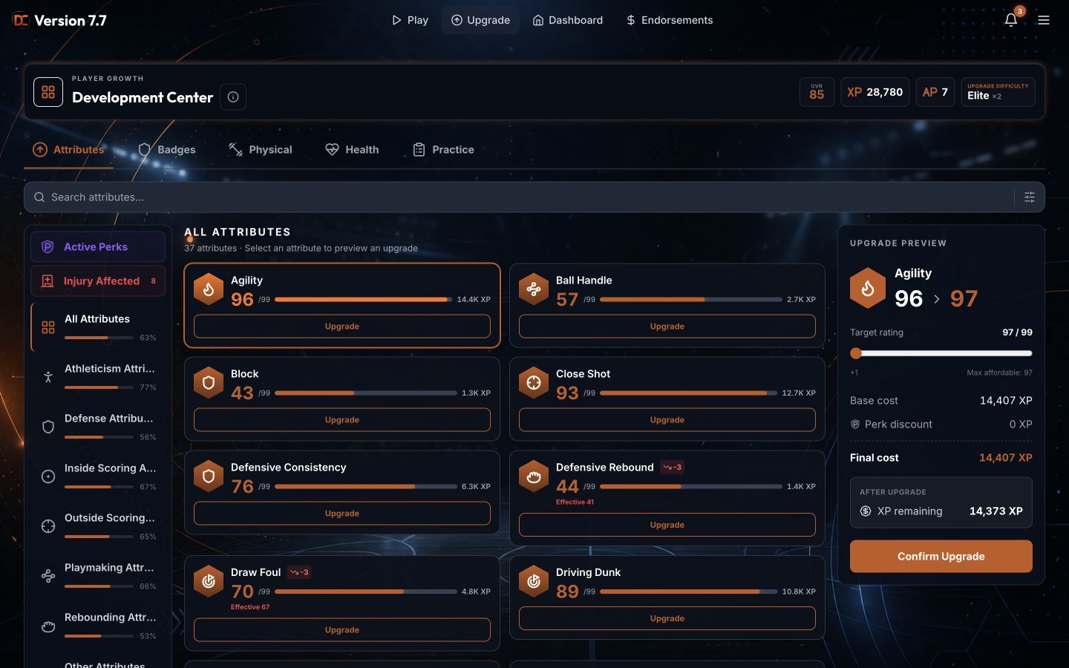Switch to the Badges tab

[x=167, y=150]
